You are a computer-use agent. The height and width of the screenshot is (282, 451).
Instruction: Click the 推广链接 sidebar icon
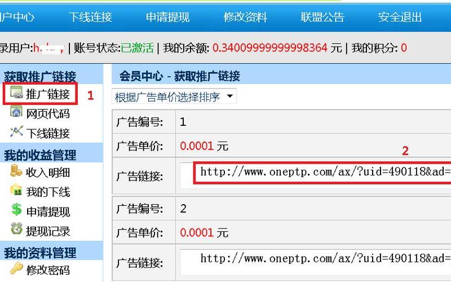tap(16, 92)
